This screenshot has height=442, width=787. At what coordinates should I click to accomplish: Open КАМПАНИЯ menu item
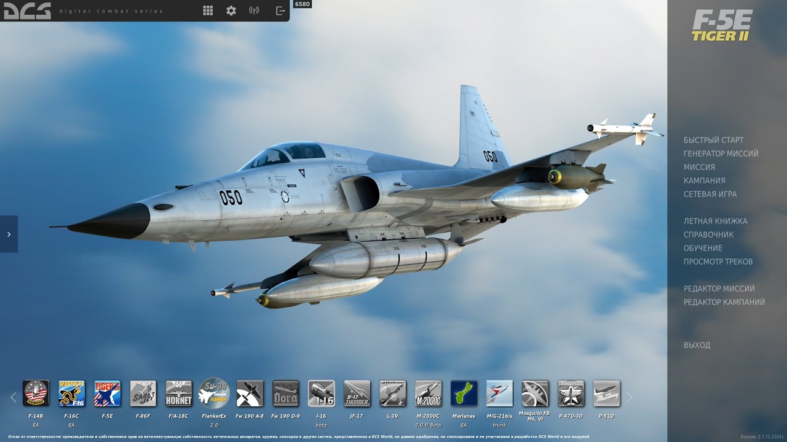(x=705, y=180)
